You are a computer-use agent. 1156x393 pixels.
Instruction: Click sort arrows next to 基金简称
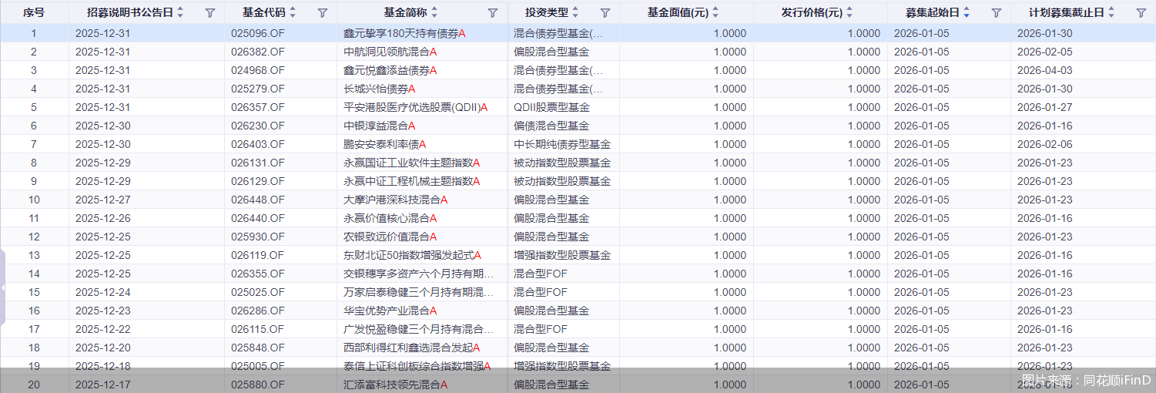[434, 12]
